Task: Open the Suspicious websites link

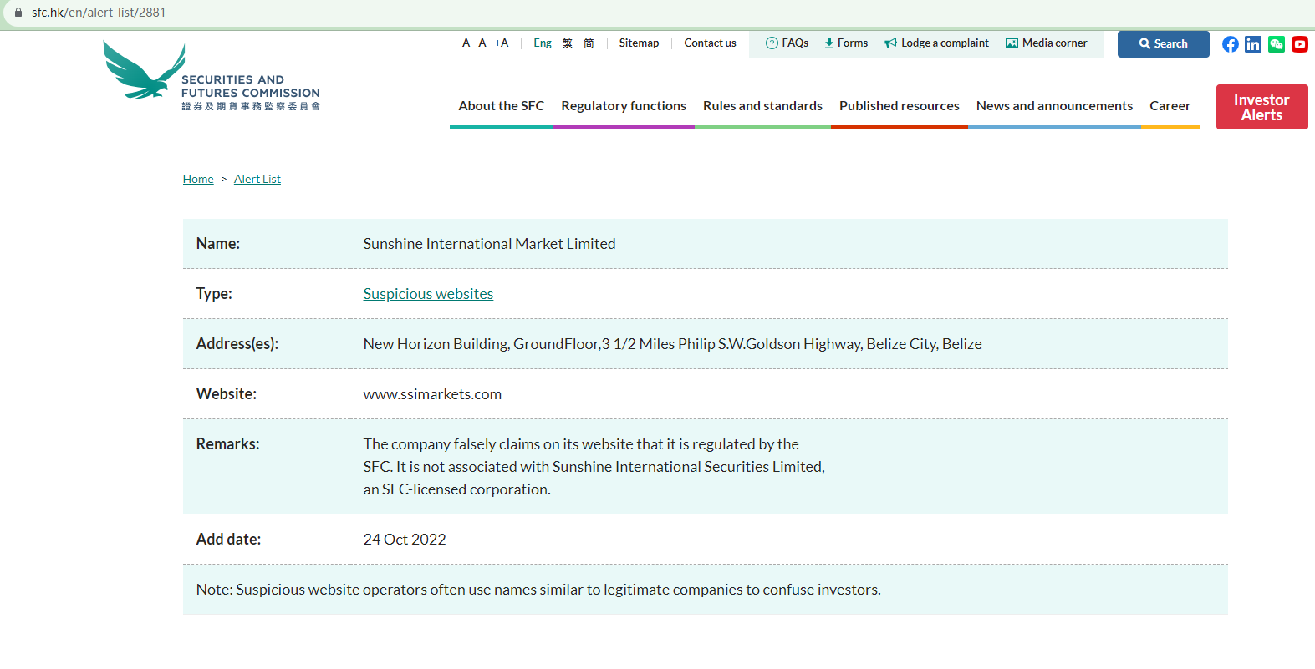Action: click(x=428, y=294)
